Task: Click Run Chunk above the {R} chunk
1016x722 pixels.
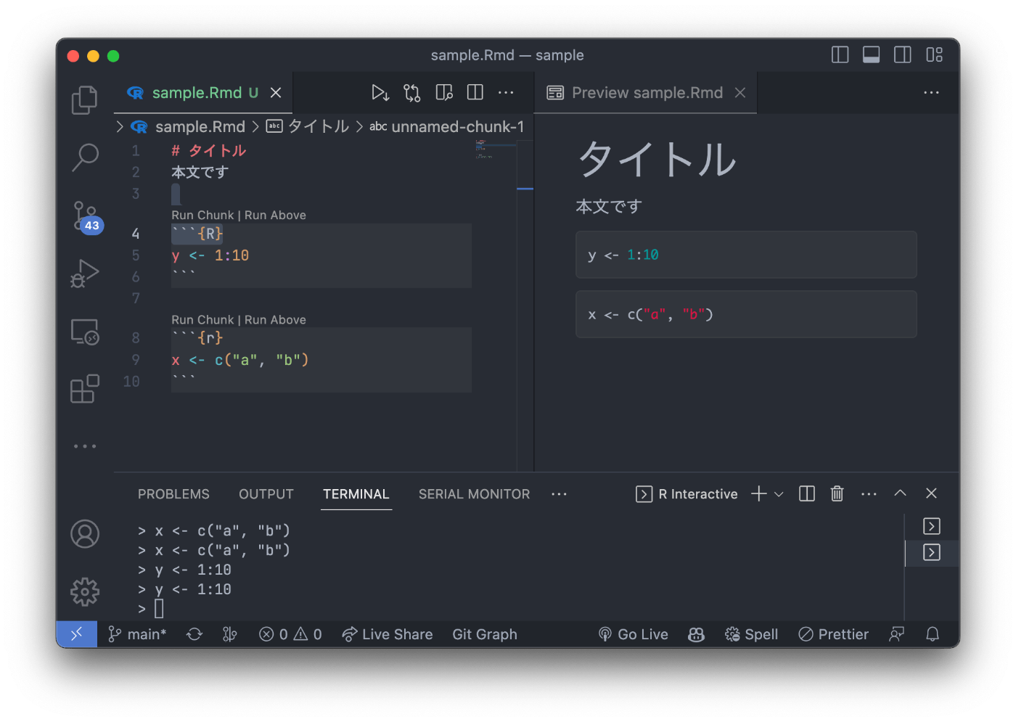Action: (x=202, y=216)
